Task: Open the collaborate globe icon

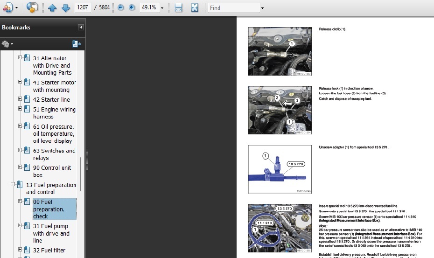Action: 32,7
